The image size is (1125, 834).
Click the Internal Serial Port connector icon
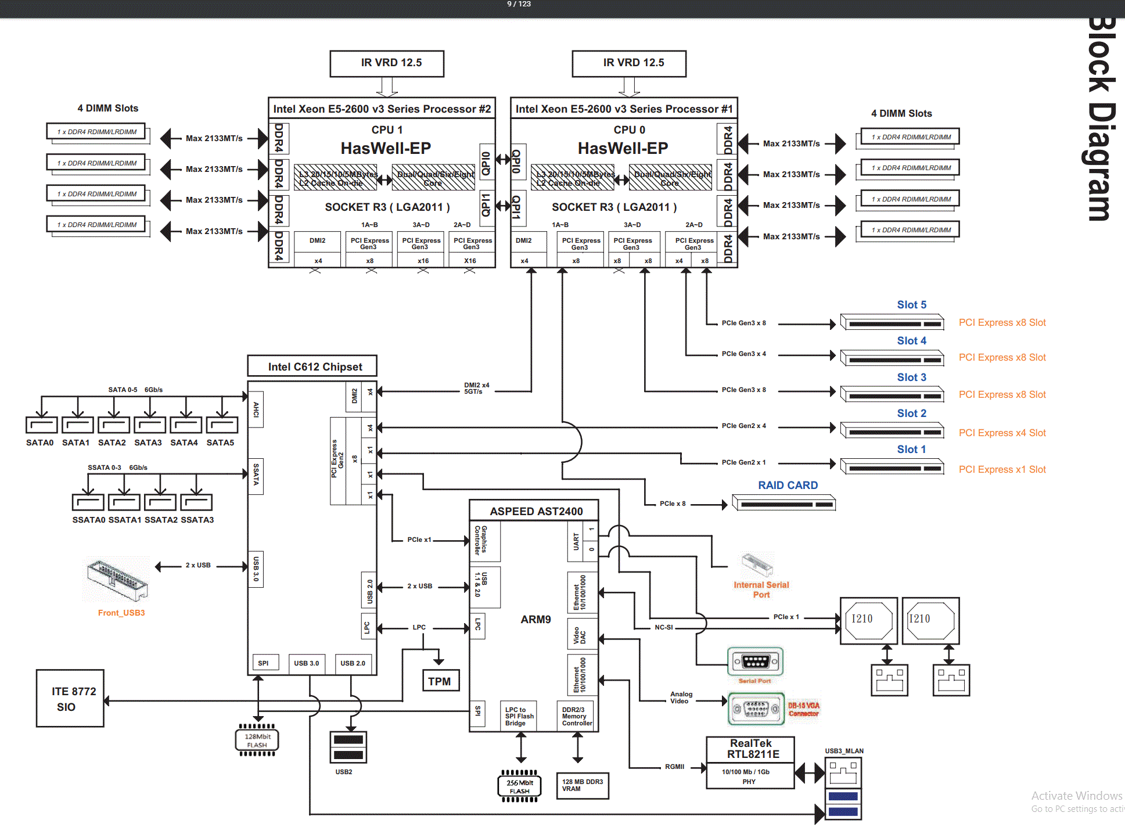(757, 565)
